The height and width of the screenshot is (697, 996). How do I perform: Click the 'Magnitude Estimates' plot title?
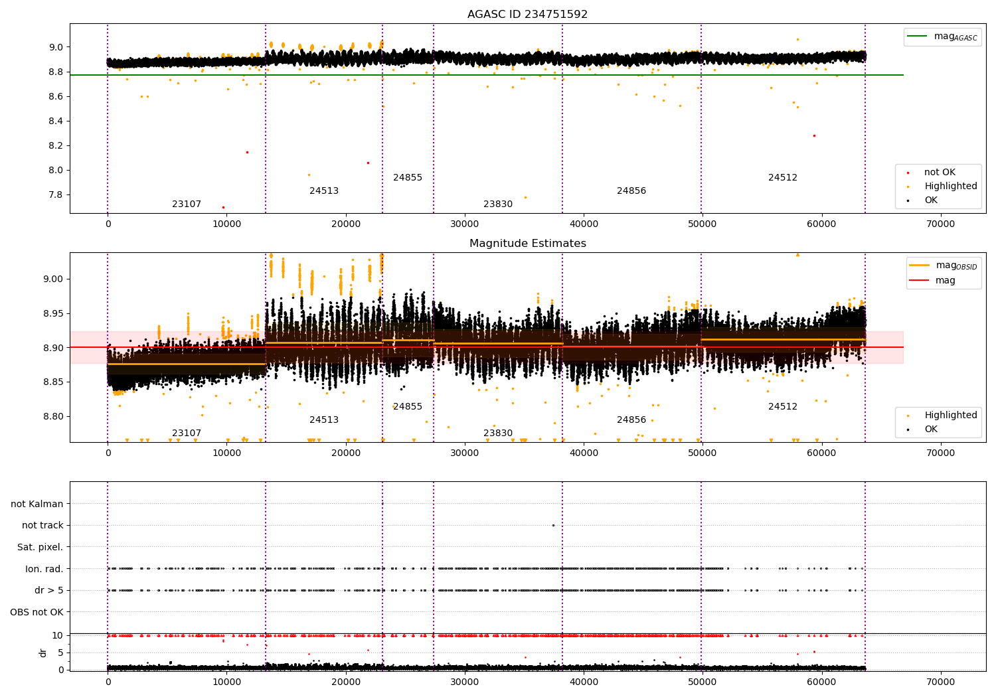click(x=527, y=244)
